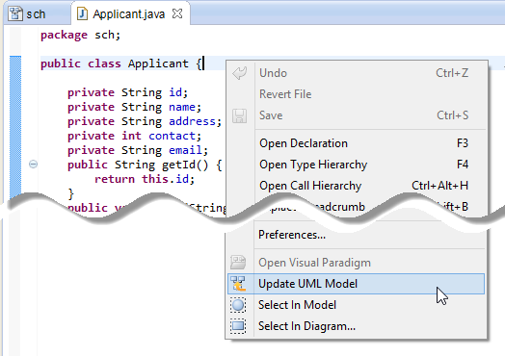Click the Update UML Model icon
This screenshot has height=356, width=505.
click(238, 284)
